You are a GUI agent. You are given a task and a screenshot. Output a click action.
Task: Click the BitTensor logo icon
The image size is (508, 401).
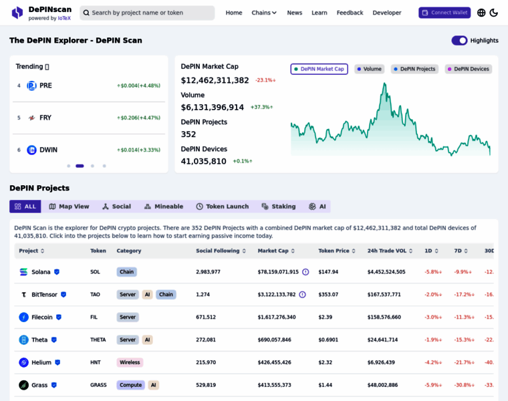pyautogui.click(x=23, y=295)
